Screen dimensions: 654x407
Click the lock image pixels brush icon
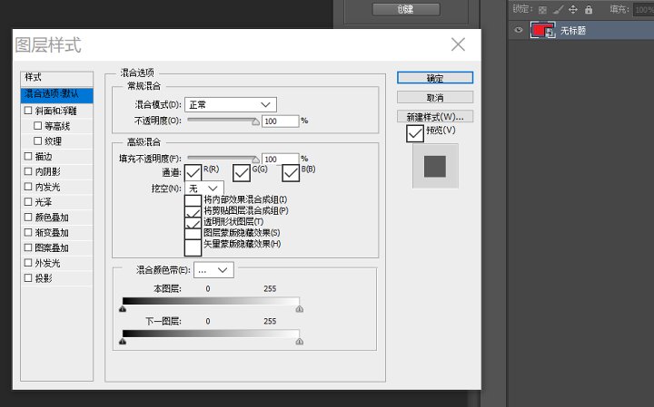558,9
